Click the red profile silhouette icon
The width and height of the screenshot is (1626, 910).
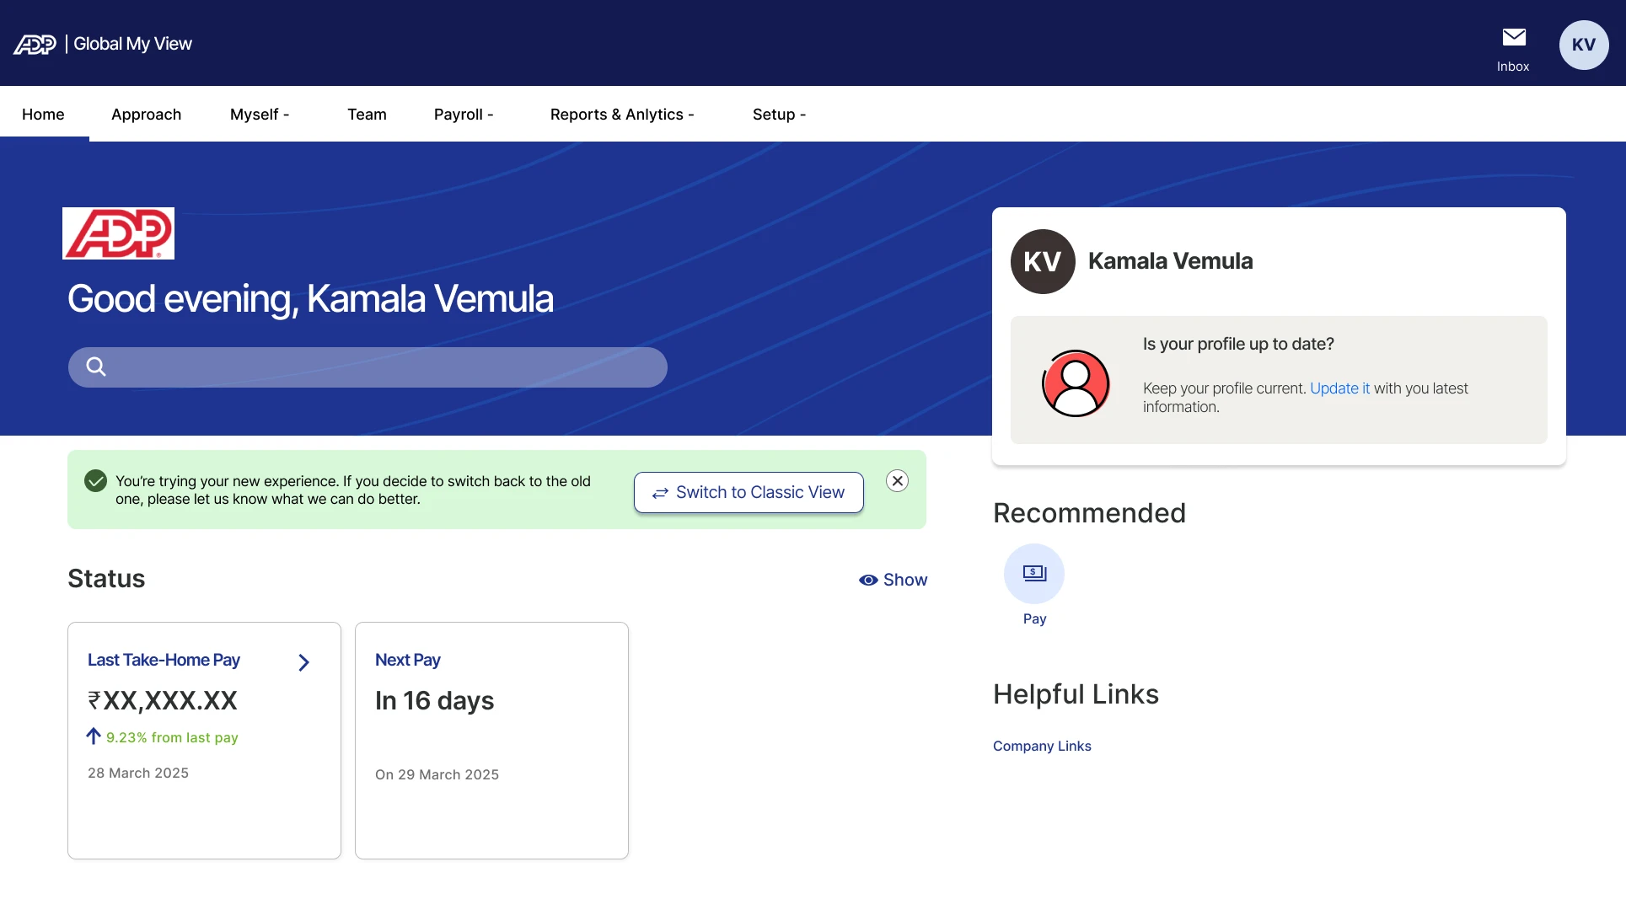[x=1076, y=383]
